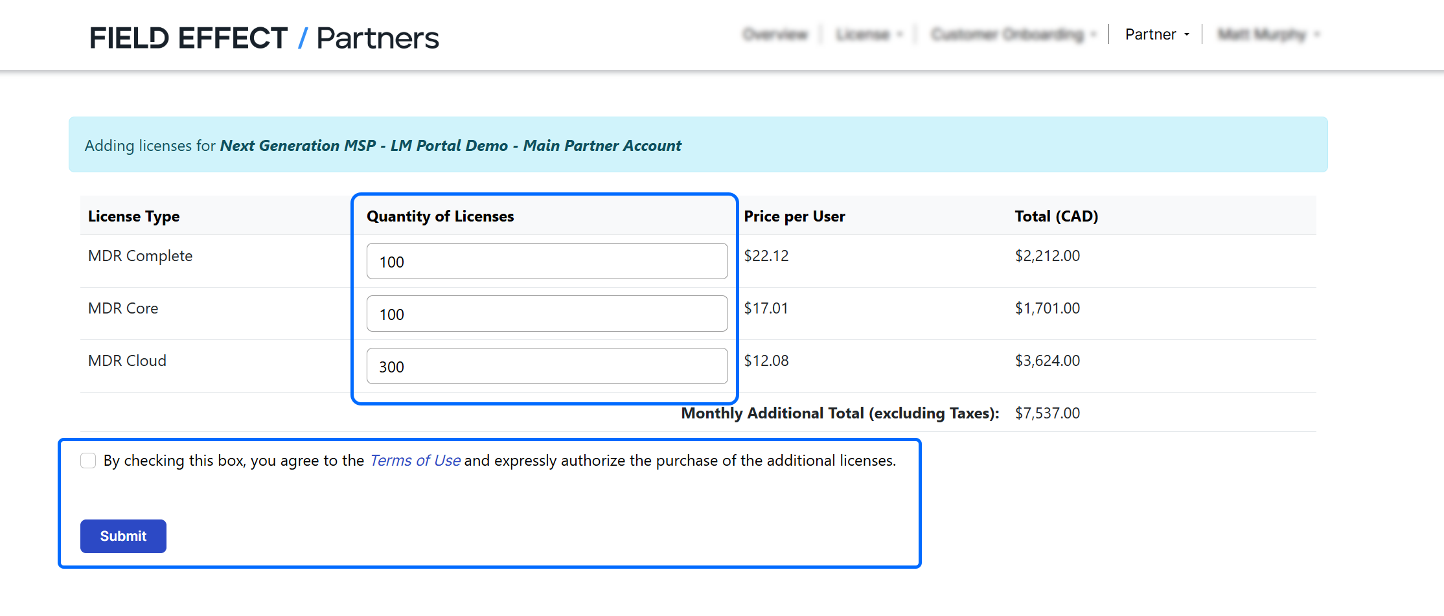Image resolution: width=1444 pixels, height=616 pixels.
Task: Click the 'Price per User' column header
Action: pyautogui.click(x=794, y=216)
